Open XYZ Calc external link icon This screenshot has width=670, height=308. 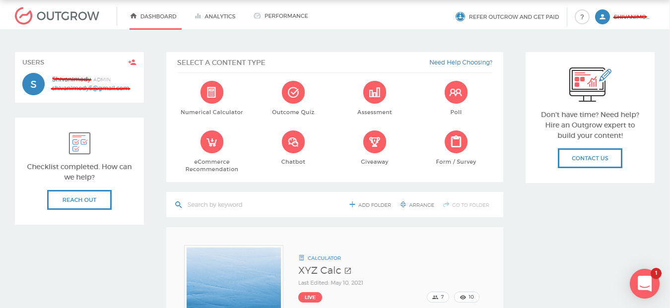tap(348, 271)
